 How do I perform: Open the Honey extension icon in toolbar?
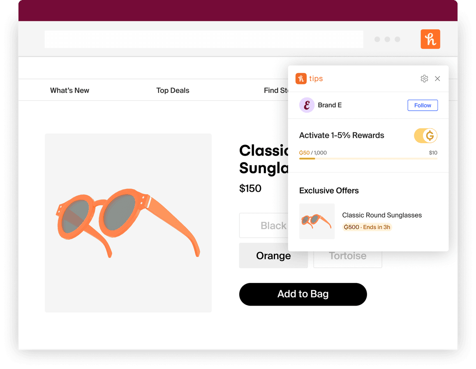click(430, 39)
